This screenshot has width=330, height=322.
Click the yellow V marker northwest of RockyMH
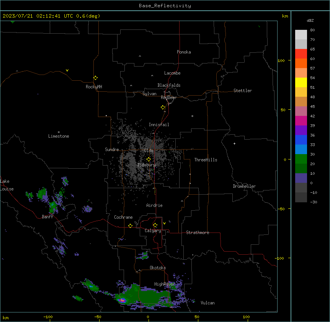pos(67,70)
